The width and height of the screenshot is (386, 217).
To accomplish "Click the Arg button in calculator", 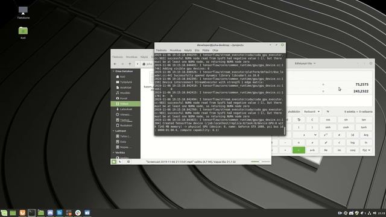I will [366, 135].
